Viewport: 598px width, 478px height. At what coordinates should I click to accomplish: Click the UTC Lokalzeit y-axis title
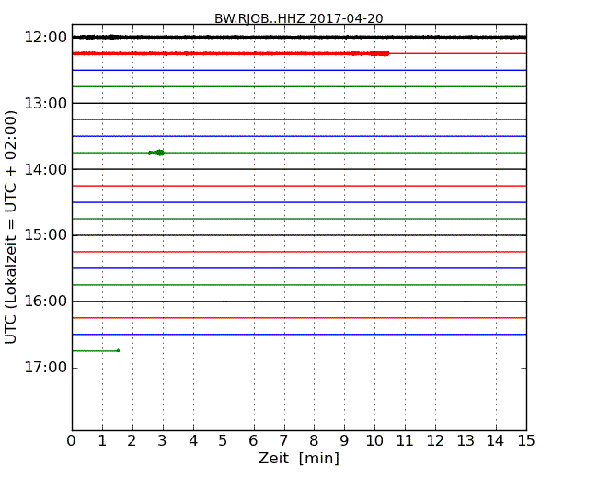tap(11, 227)
